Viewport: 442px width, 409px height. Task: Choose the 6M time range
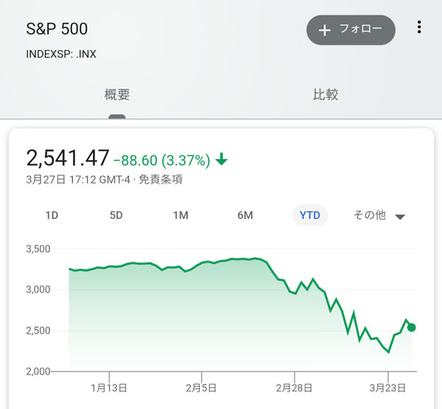point(245,215)
